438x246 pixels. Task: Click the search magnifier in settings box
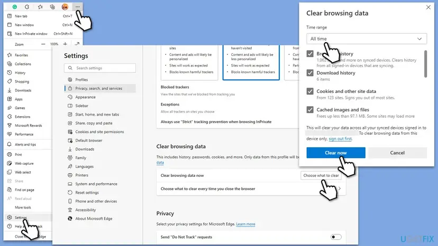pyautogui.click(x=70, y=68)
